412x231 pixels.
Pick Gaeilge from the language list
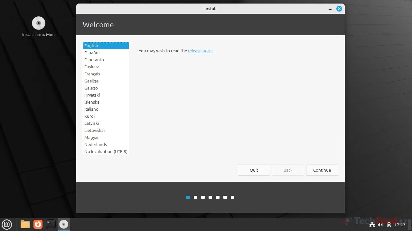(106, 81)
